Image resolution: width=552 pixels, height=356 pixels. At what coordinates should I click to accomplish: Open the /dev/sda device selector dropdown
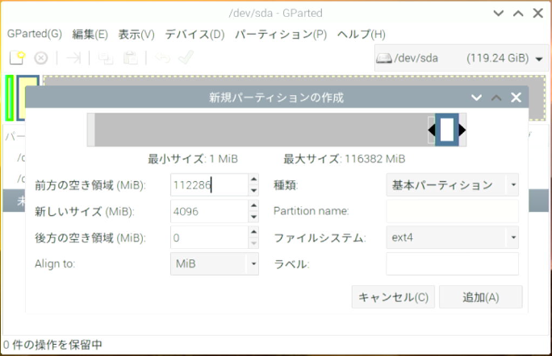pos(461,58)
